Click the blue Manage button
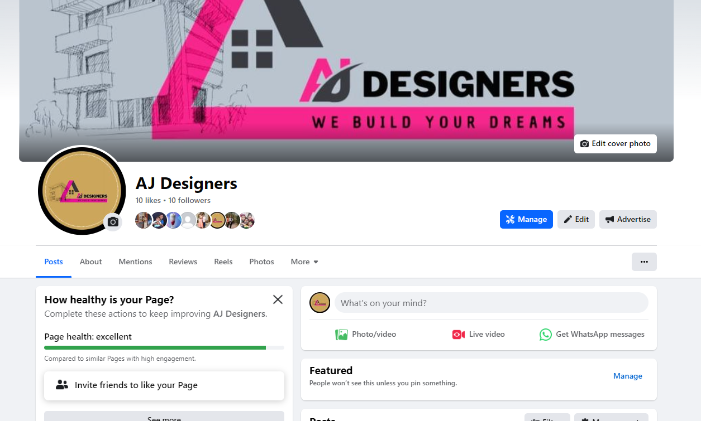The image size is (701, 421). 526,219
